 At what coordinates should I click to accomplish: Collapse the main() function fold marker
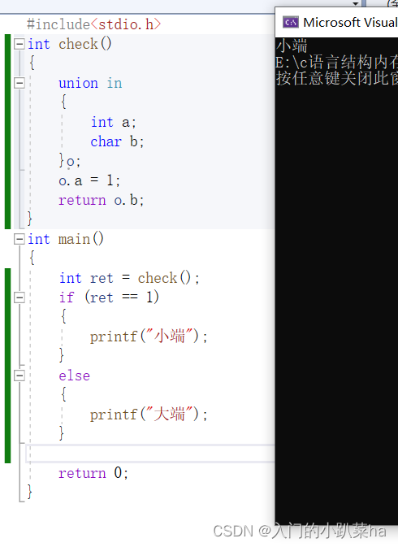tap(19, 239)
